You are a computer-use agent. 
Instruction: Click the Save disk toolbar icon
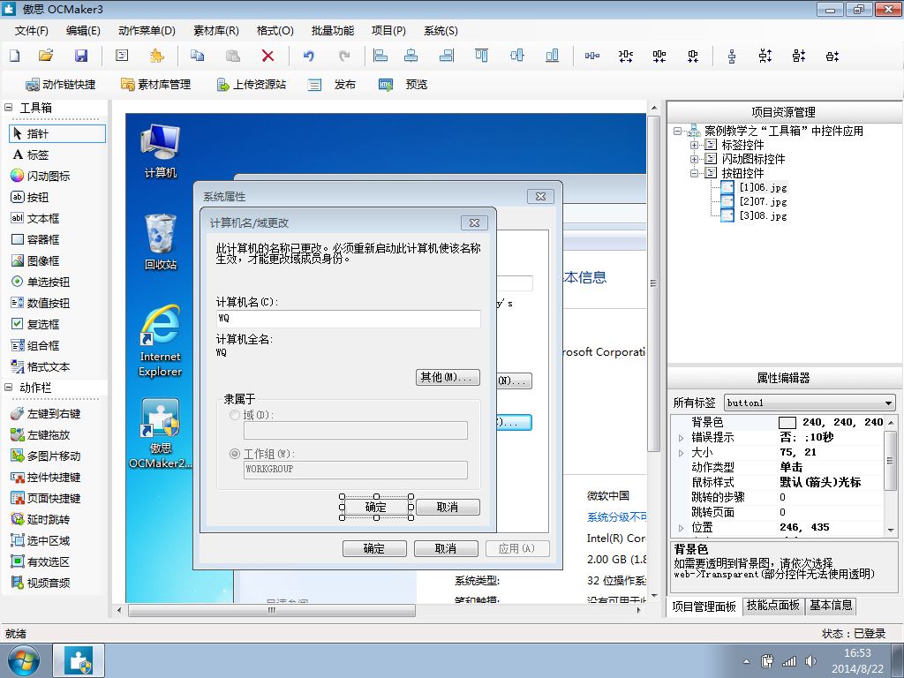[x=81, y=56]
